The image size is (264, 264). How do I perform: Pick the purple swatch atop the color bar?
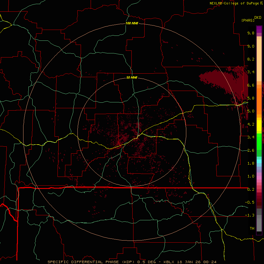pyautogui.click(x=259, y=29)
